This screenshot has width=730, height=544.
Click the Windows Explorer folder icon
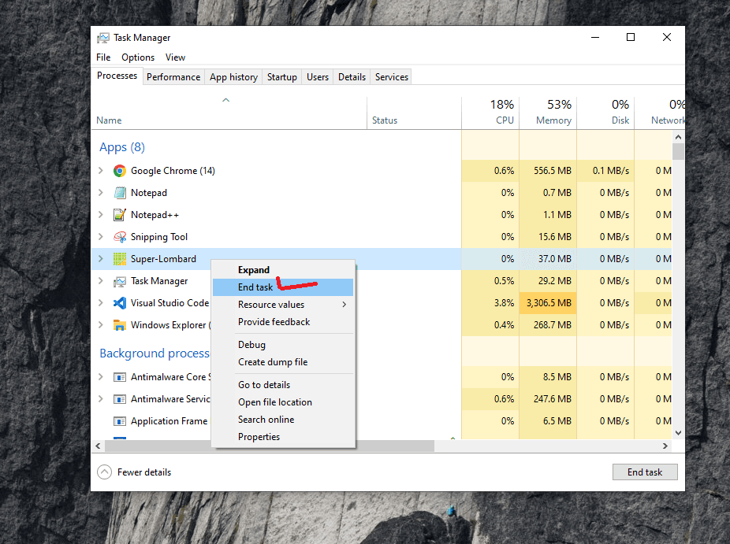[120, 325]
